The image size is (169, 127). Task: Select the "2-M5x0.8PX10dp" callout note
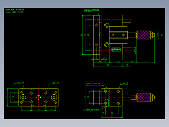pos(91,10)
